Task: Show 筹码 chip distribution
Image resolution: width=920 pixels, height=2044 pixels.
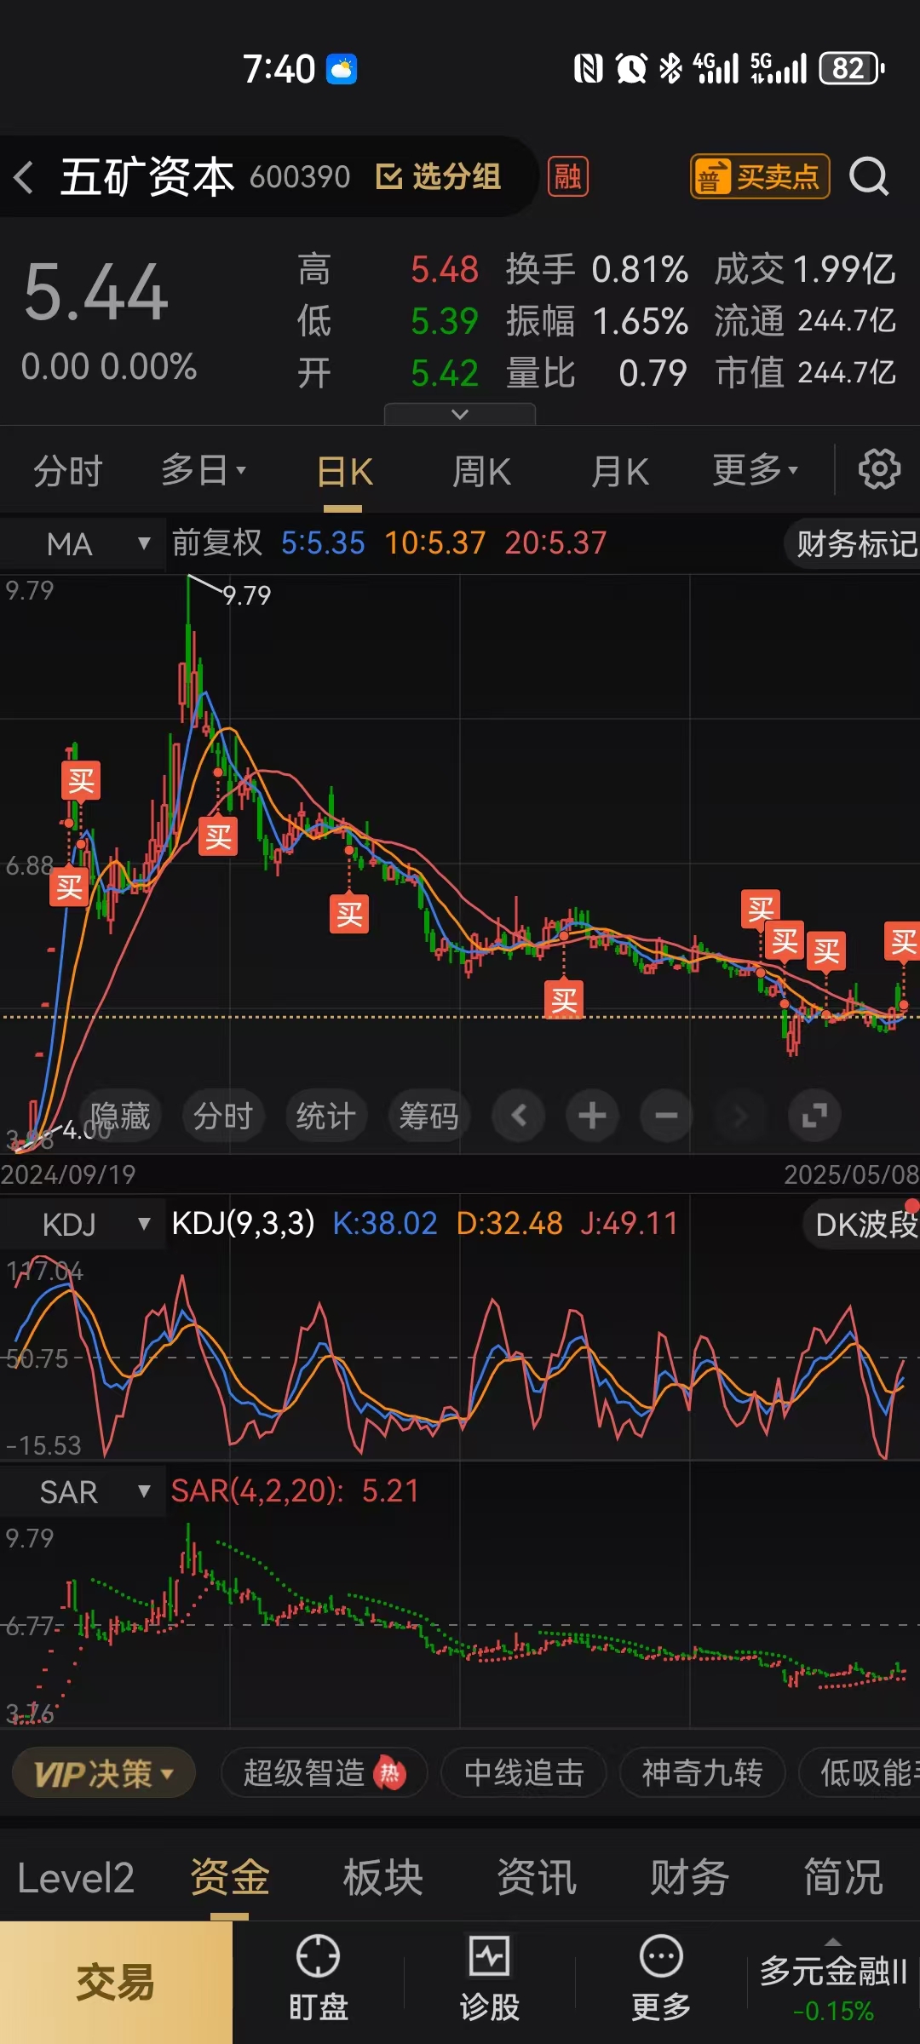Action: point(428,1116)
